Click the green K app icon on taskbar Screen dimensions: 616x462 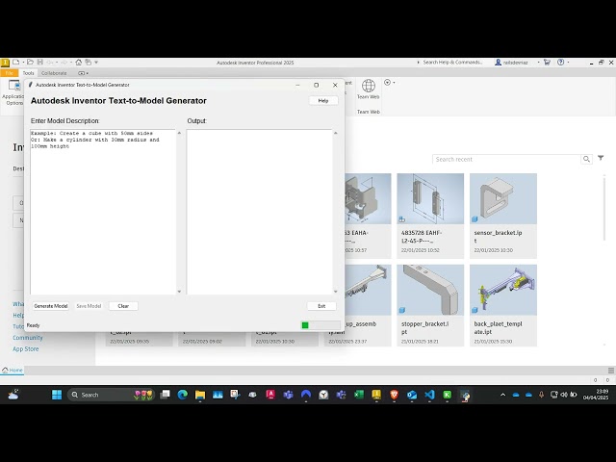(x=447, y=395)
